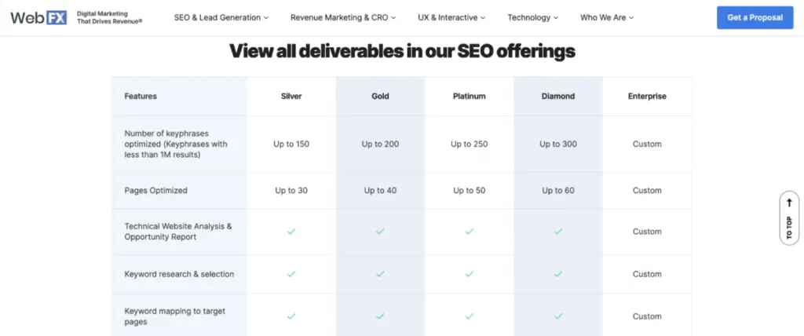Expand the UX & Interactive menu

point(451,17)
